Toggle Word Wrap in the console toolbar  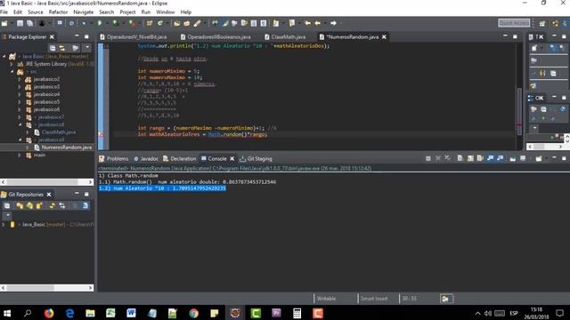[480, 158]
